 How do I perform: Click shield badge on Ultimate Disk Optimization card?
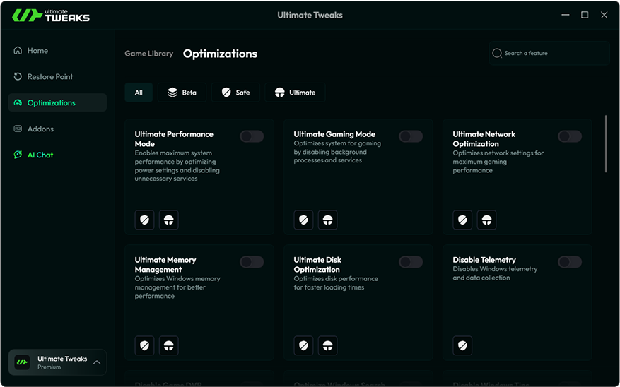pyautogui.click(x=304, y=345)
